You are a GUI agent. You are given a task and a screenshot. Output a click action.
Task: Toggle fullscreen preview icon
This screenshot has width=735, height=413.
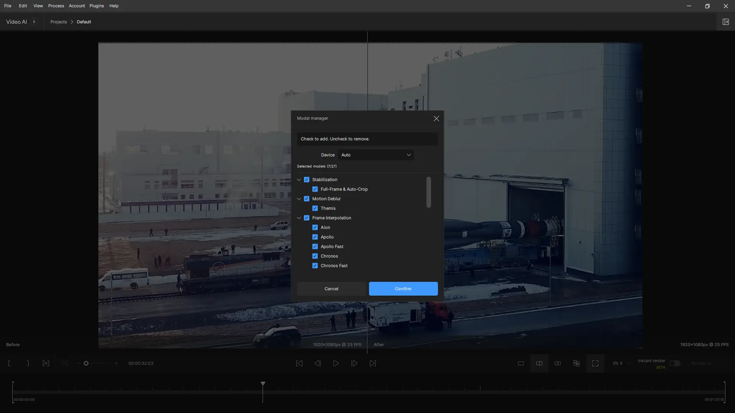595,363
